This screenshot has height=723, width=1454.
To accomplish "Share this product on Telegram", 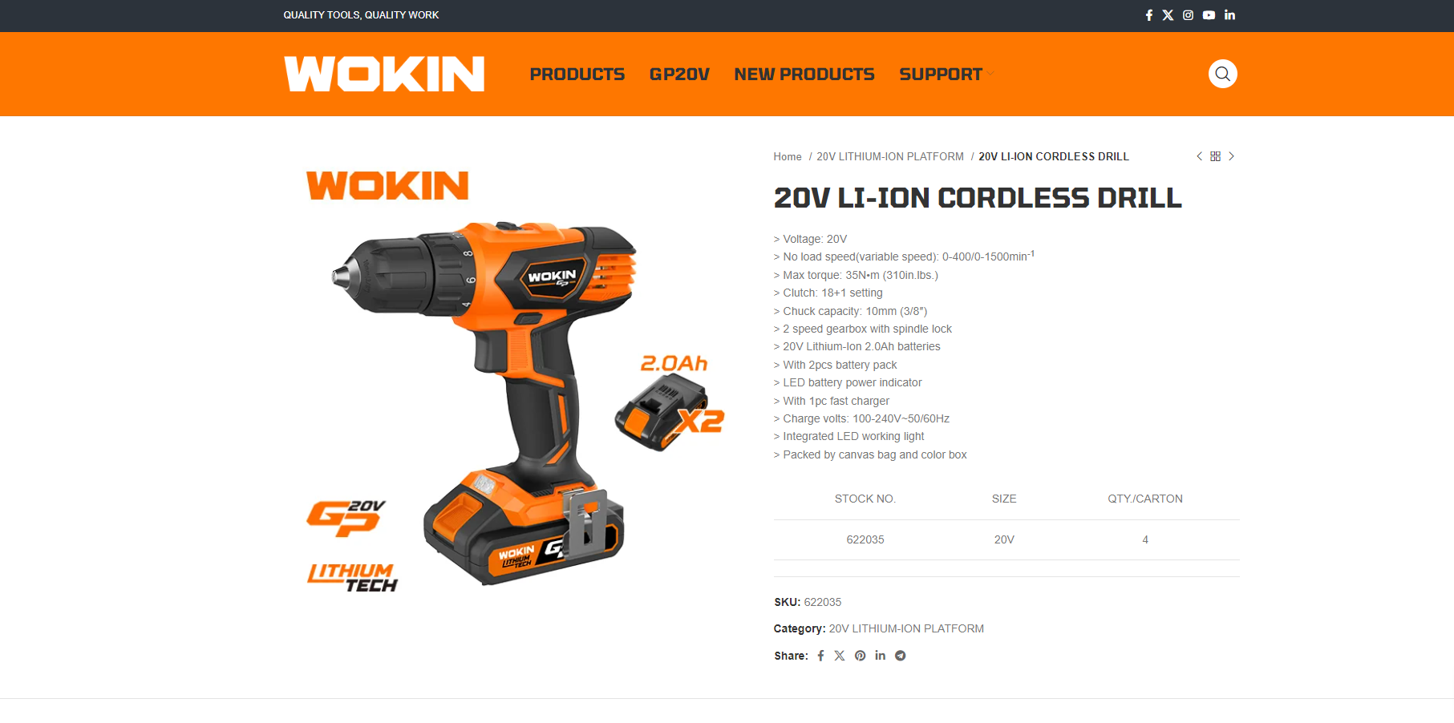I will (x=901, y=656).
